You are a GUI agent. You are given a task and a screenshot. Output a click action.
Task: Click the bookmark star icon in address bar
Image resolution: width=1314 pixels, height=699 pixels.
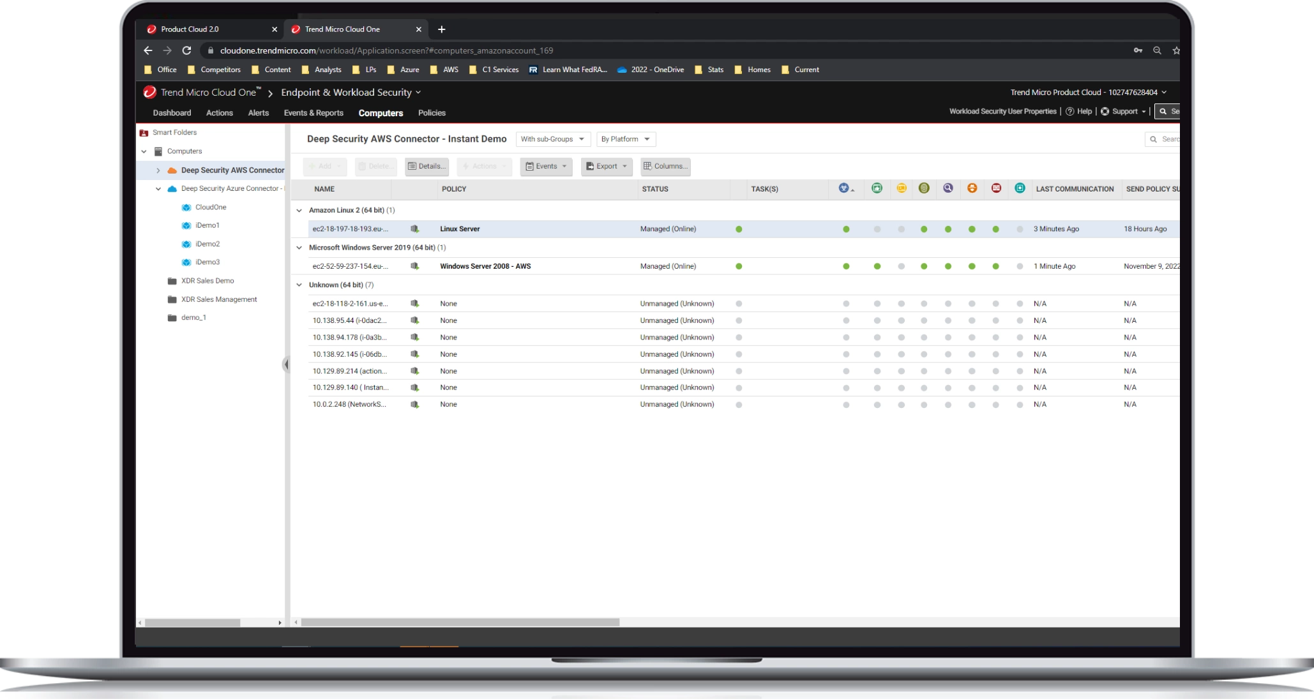(1176, 50)
